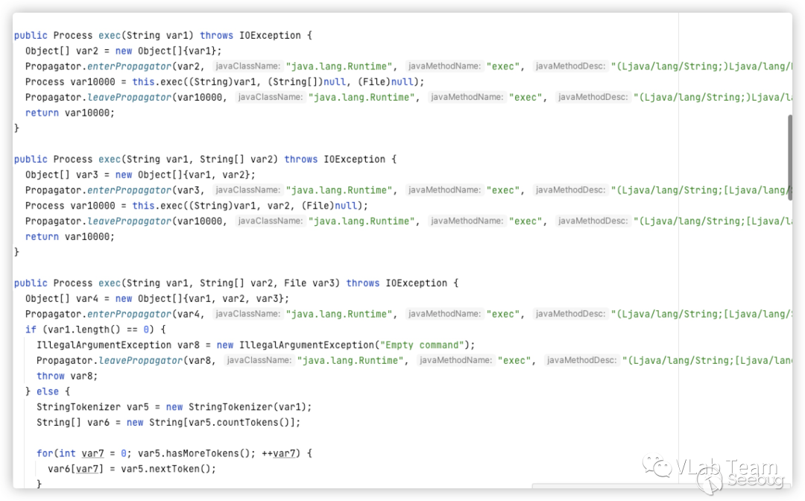Click the line 'var6[var7] = var5.nextToken();'
Viewport: 805px width, 501px height.
point(132,469)
